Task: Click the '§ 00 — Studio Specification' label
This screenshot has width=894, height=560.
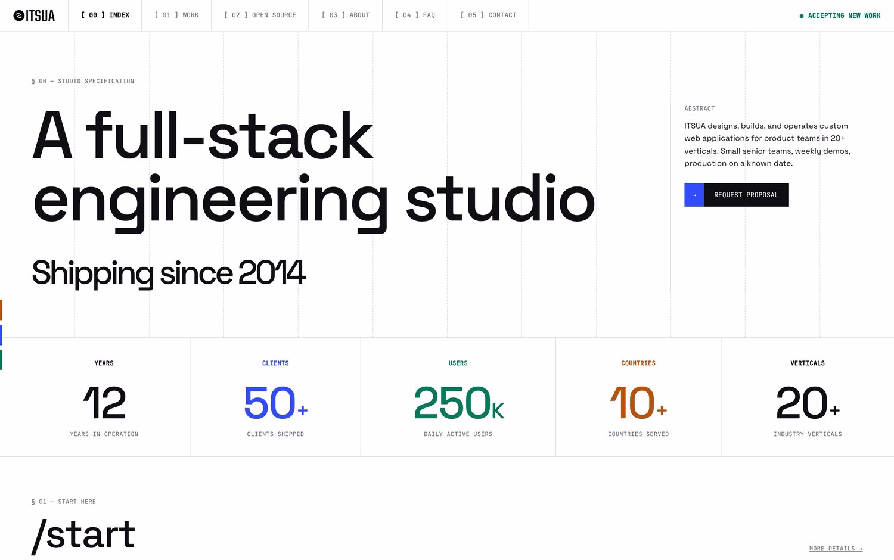Action: [x=83, y=81]
